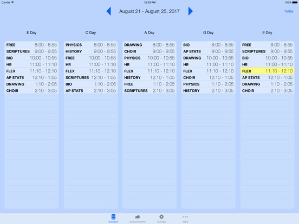Select SCRIPTURES 12:10 - 1:05 on C Day
Image resolution: width=299 pixels, height=224 pixels.
[x=91, y=77]
